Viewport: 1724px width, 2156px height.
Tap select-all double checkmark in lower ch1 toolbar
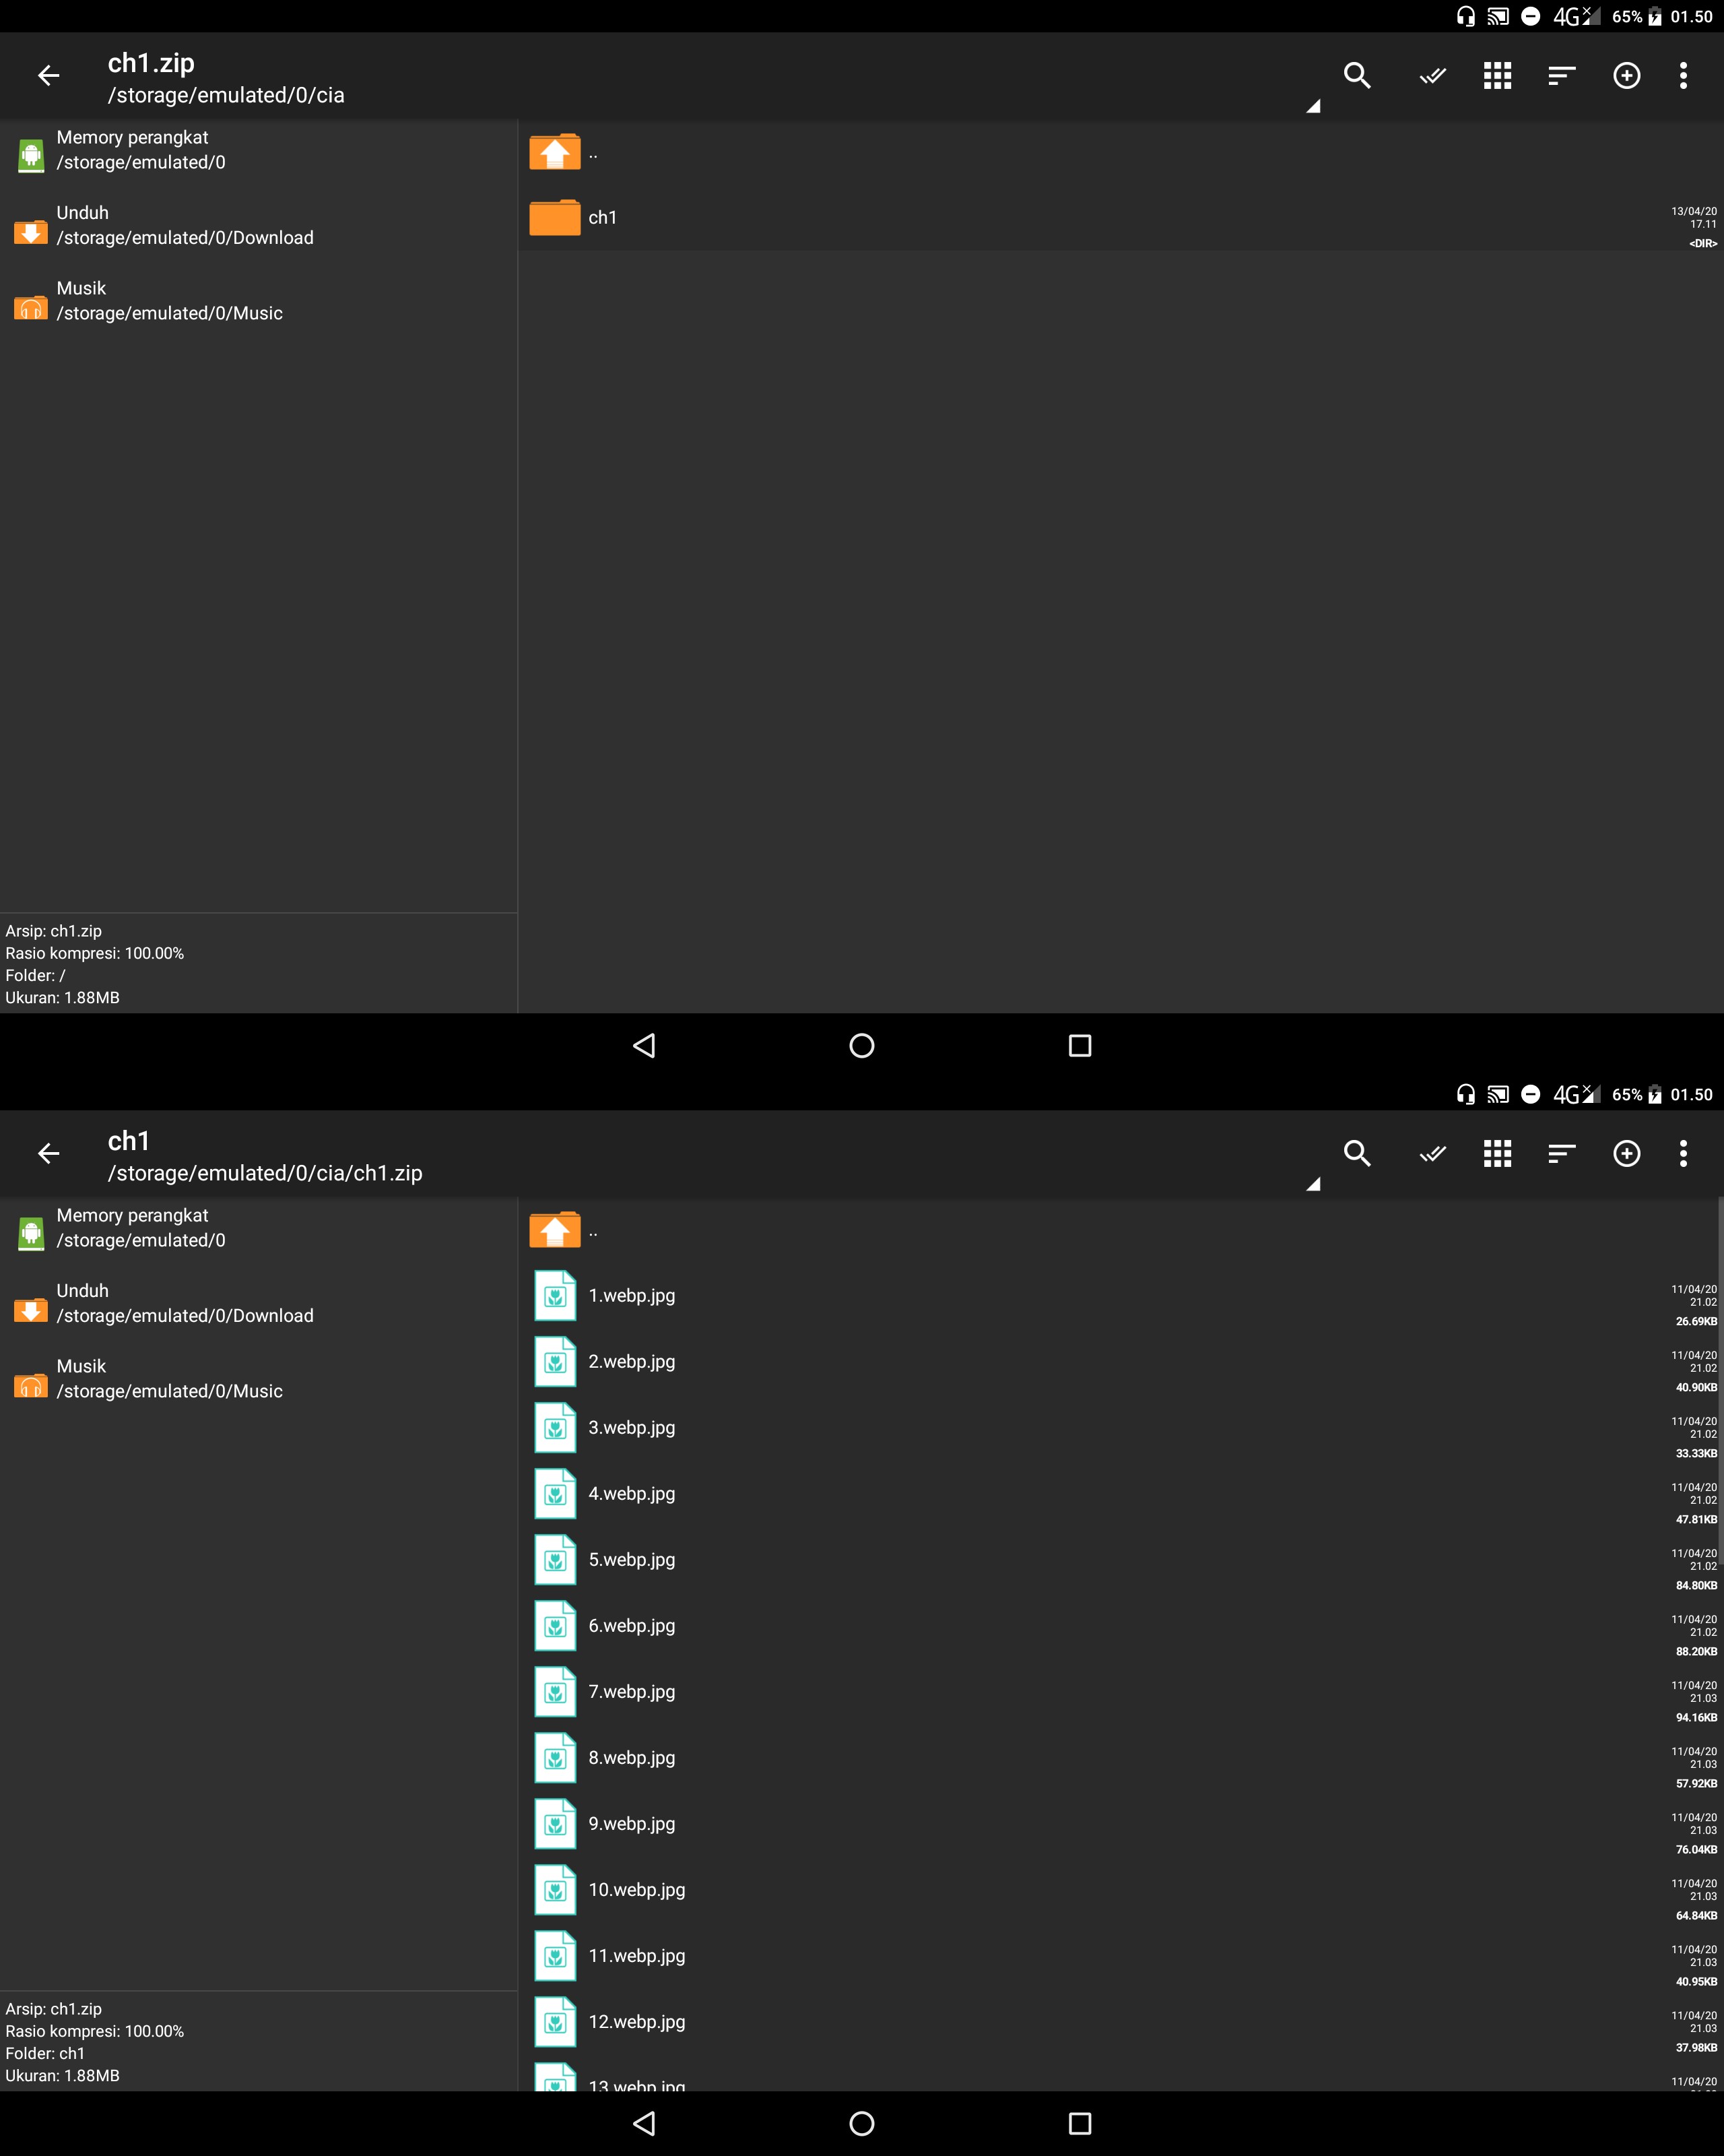point(1432,1153)
